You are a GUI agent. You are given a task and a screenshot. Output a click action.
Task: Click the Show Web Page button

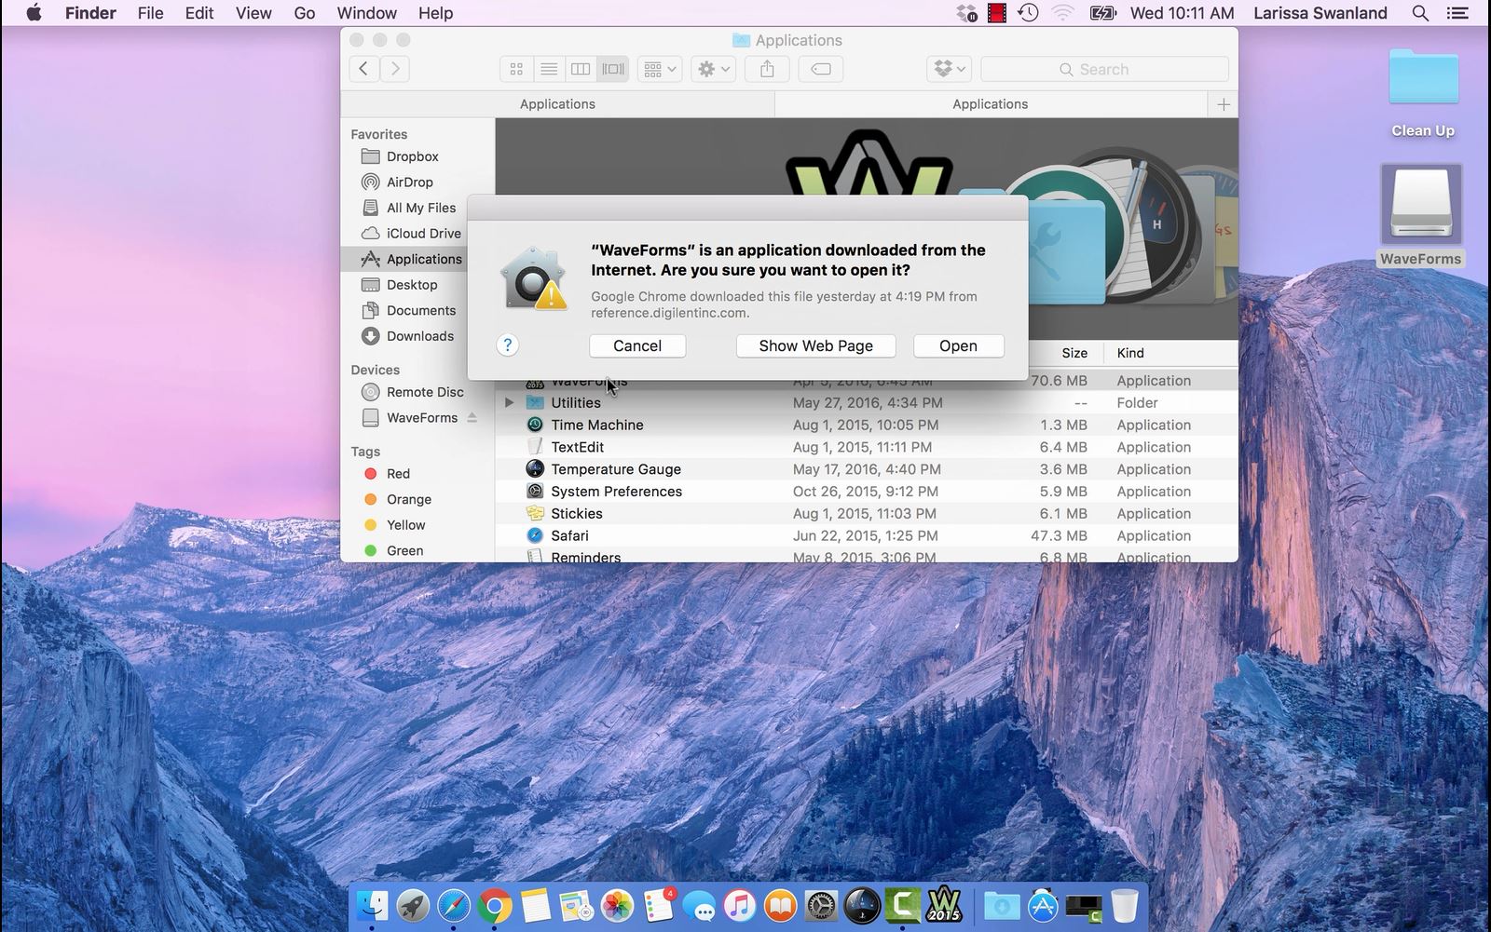click(x=815, y=345)
